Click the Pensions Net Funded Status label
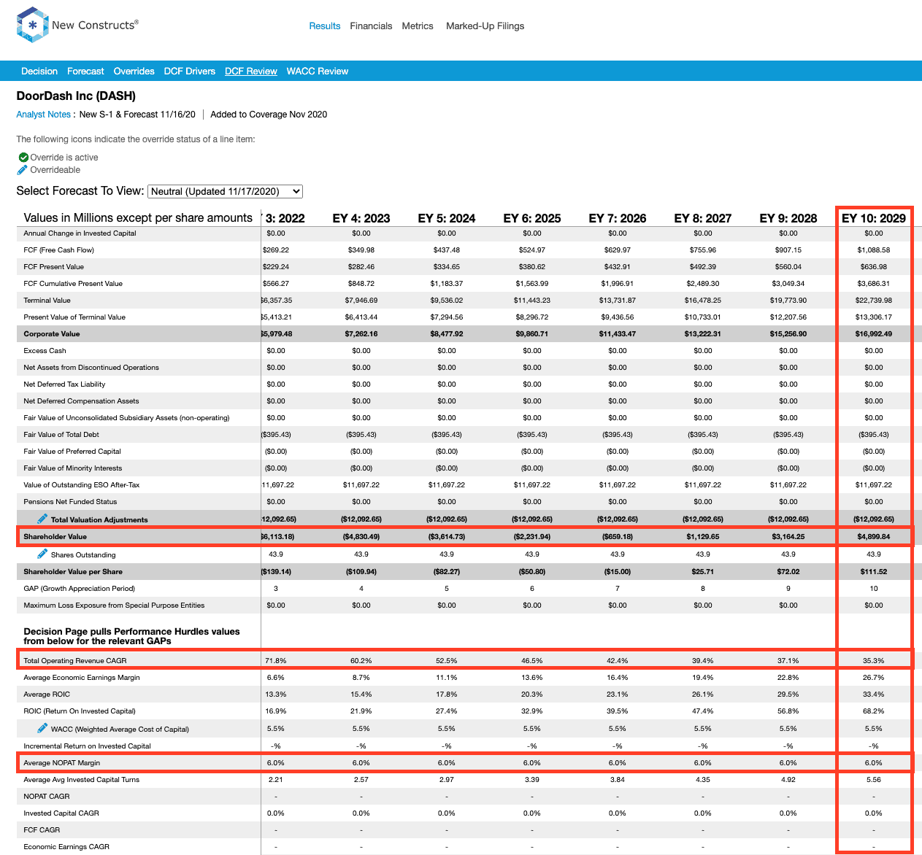922x855 pixels. pyautogui.click(x=70, y=502)
